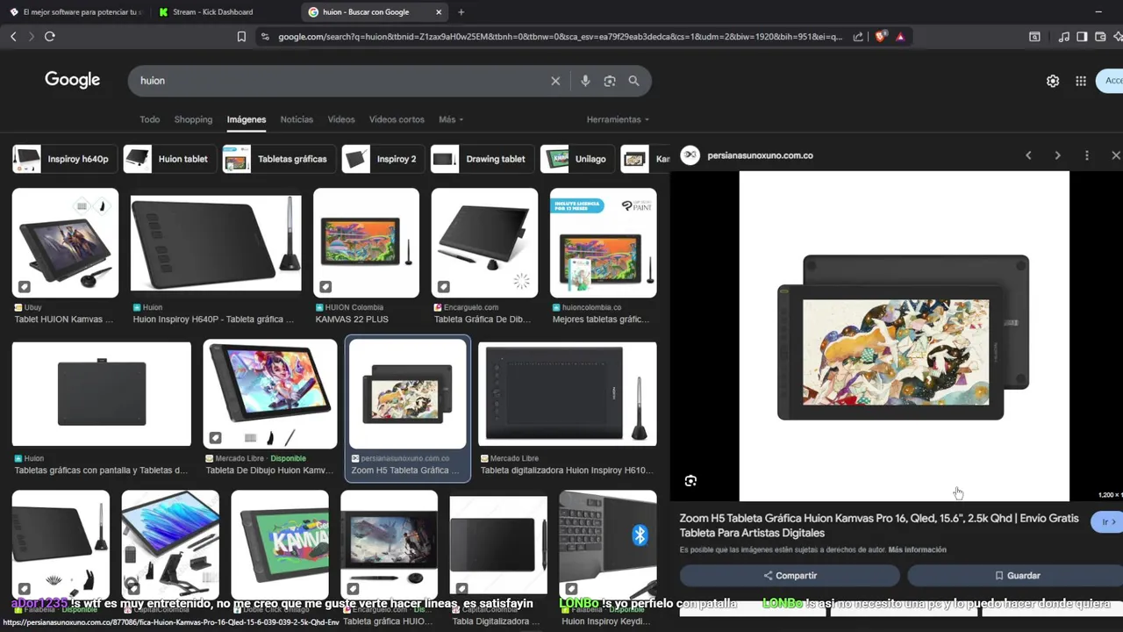Toggle the browser sidebar panel icon
1123x632 pixels.
coord(1082,37)
